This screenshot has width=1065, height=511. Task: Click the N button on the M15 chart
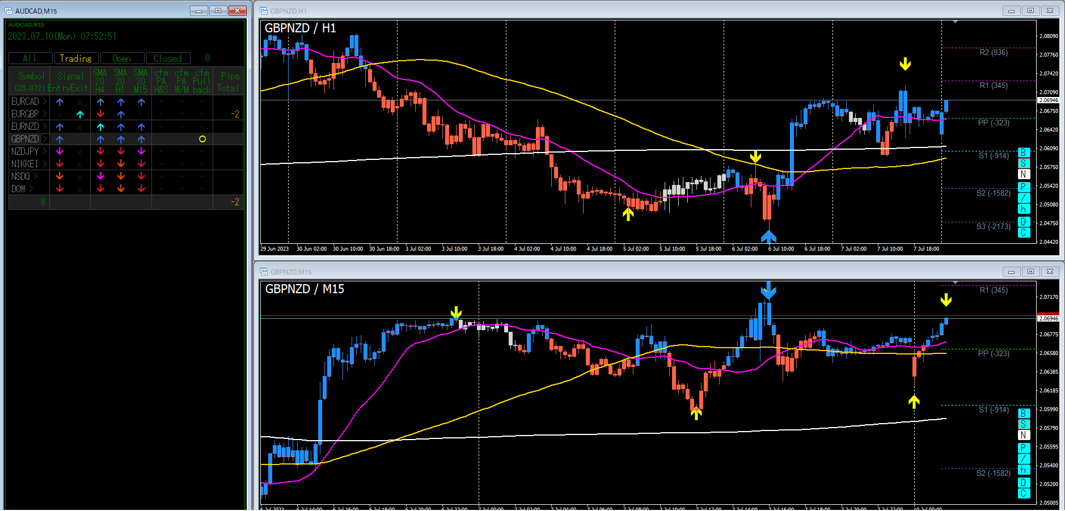[x=1024, y=435]
